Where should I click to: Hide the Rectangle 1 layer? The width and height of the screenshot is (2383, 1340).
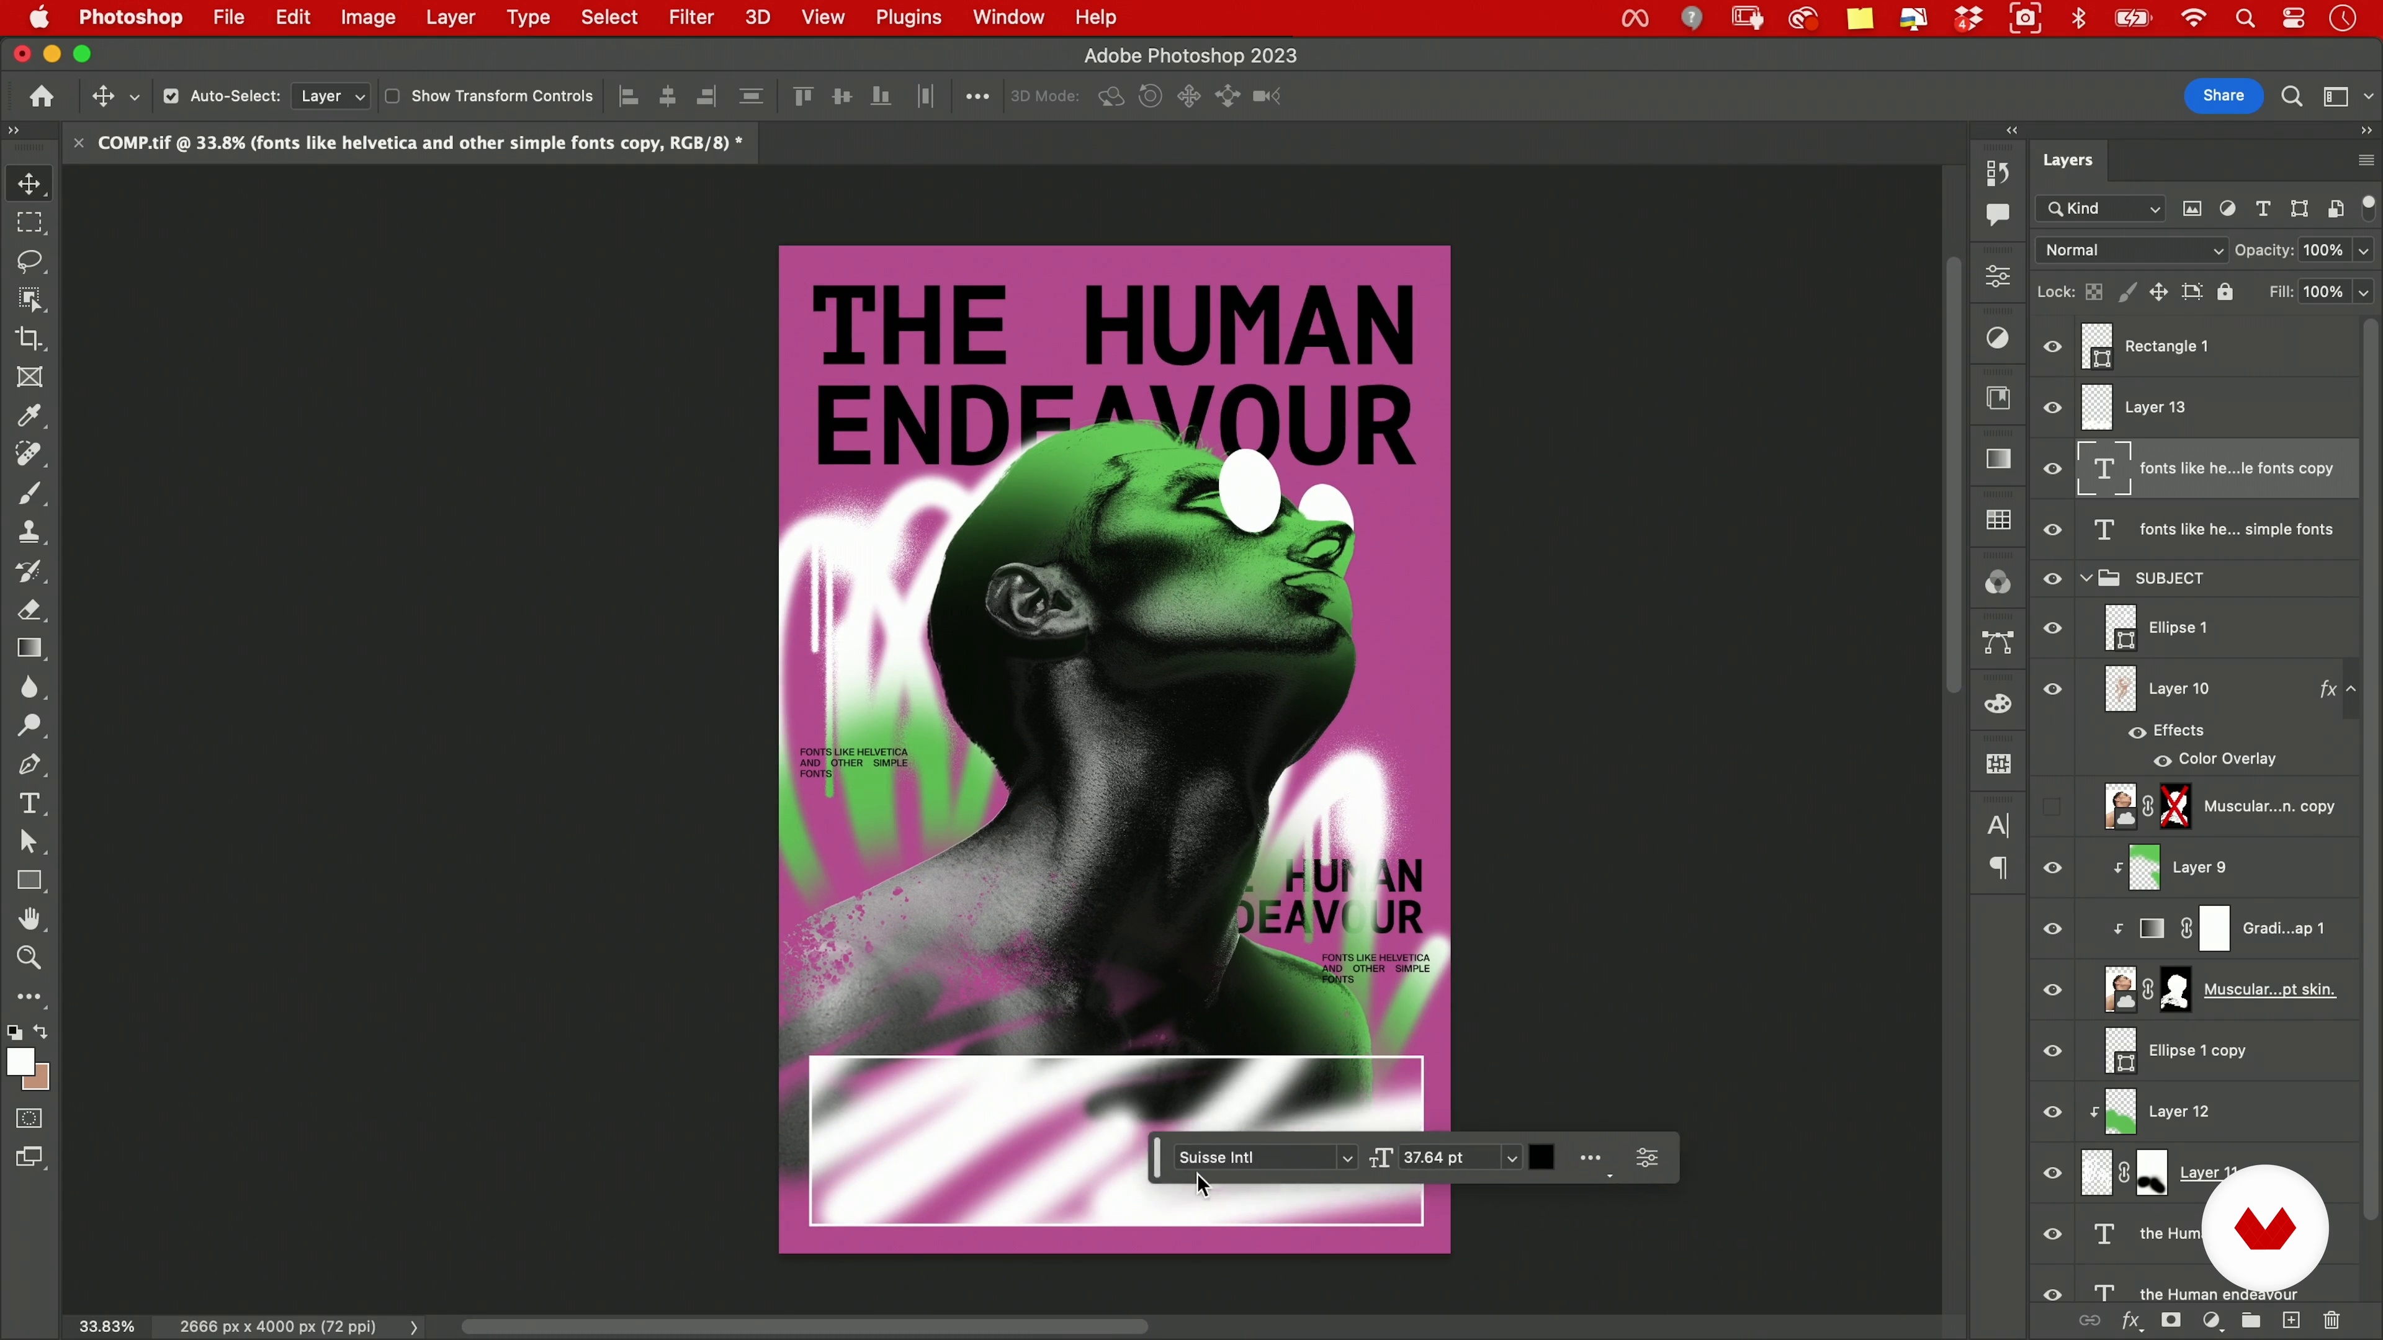(x=2053, y=347)
